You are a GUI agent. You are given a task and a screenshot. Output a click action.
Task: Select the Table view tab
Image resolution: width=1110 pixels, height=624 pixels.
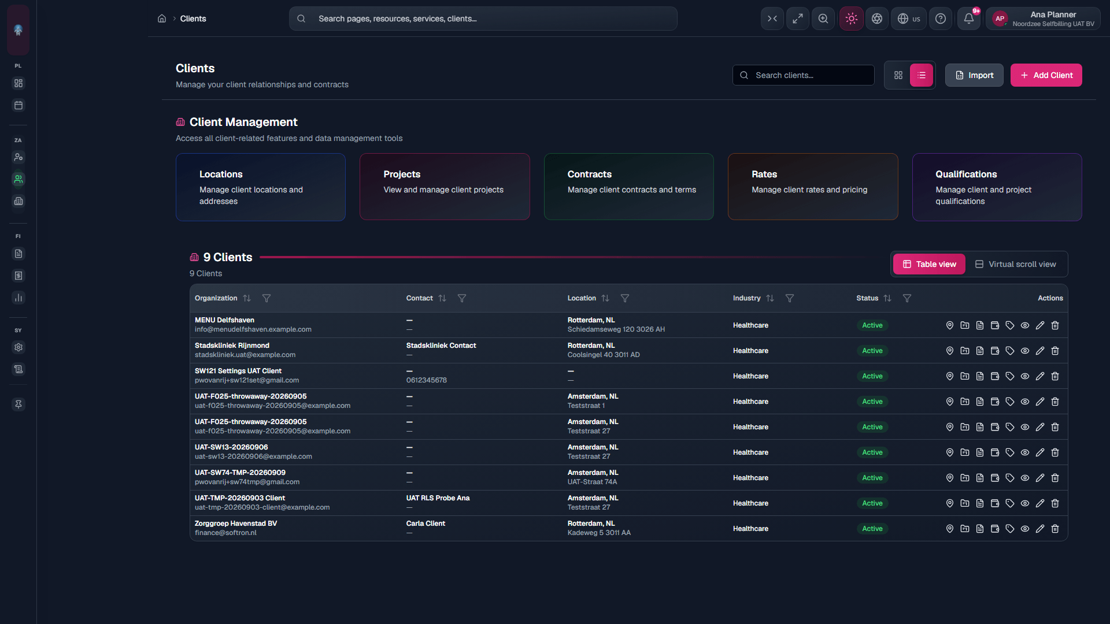pos(929,264)
